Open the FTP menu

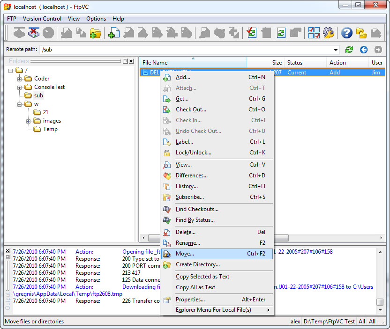(x=11, y=19)
